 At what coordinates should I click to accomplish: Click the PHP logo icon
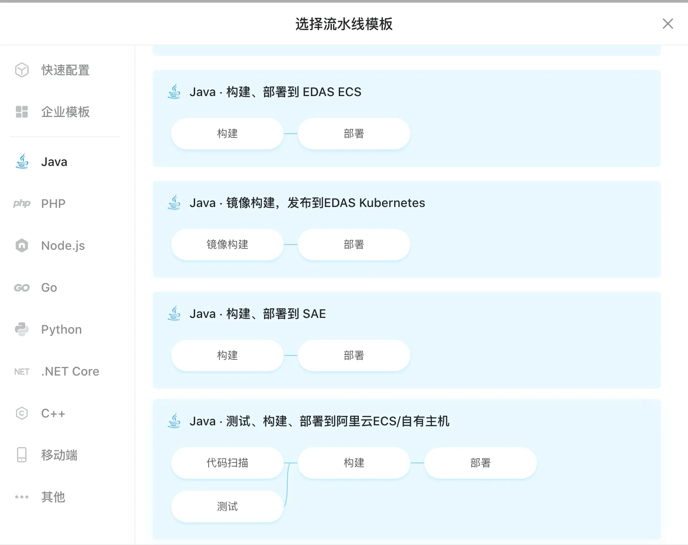[x=22, y=204]
